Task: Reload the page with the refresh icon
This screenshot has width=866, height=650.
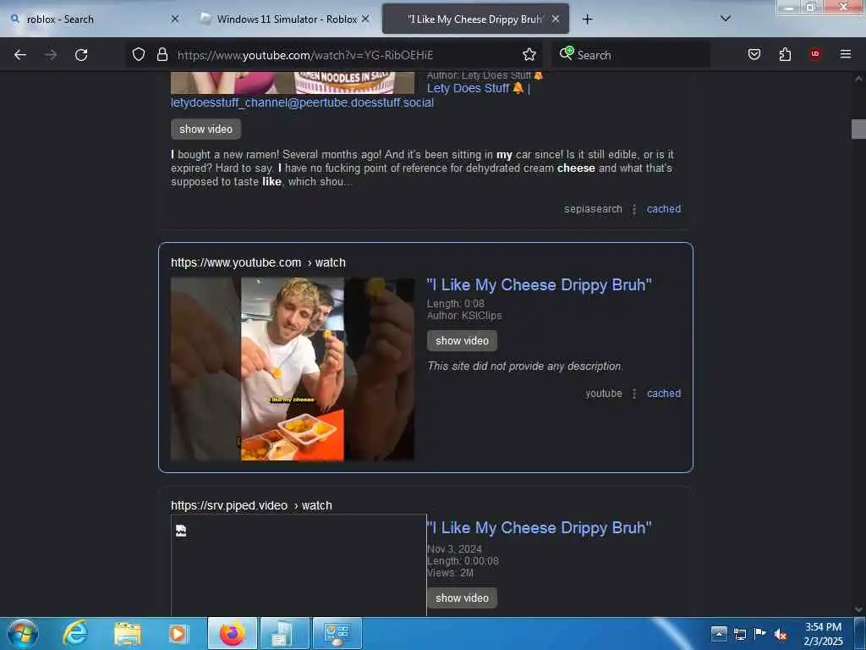Action: coord(81,55)
